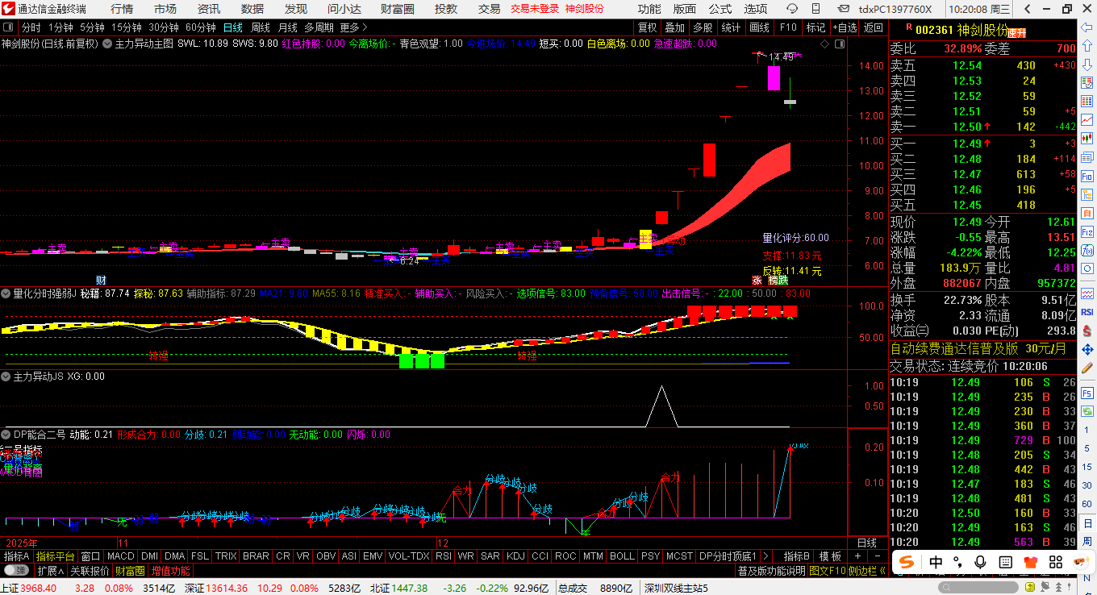The width and height of the screenshot is (1097, 595).
Task: Open the 行情 menu
Action: [x=122, y=9]
